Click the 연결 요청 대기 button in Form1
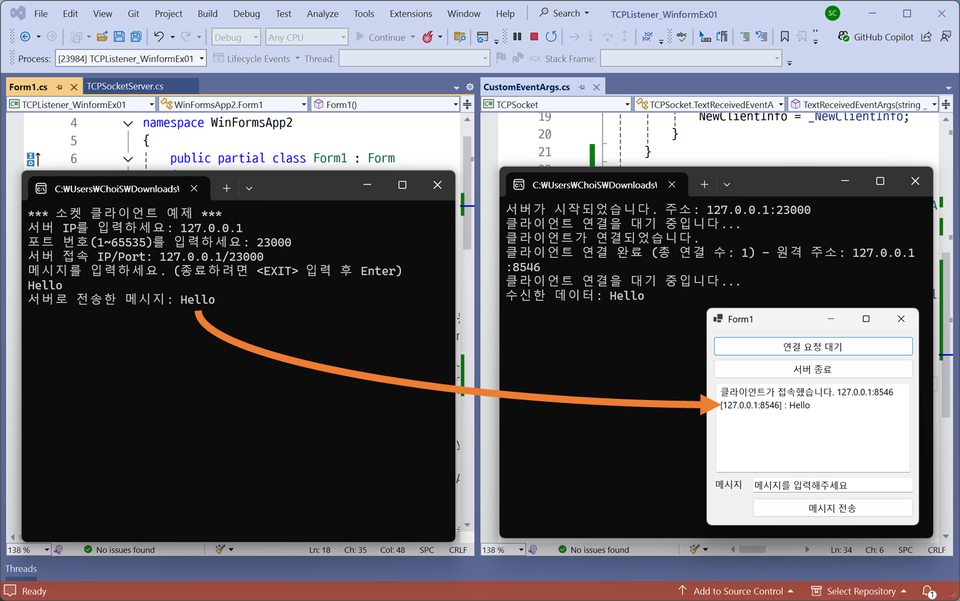The image size is (960, 601). [813, 346]
